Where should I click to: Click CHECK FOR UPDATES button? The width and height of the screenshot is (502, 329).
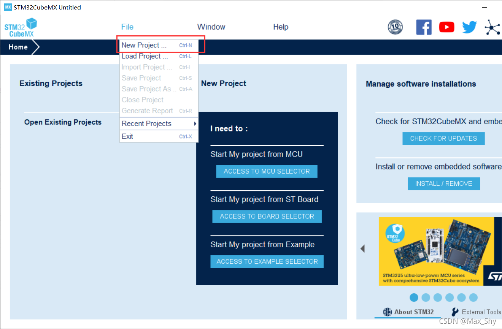[x=443, y=139]
